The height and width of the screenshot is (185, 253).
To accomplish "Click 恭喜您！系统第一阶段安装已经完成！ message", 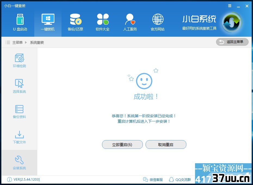I will click(144, 116).
